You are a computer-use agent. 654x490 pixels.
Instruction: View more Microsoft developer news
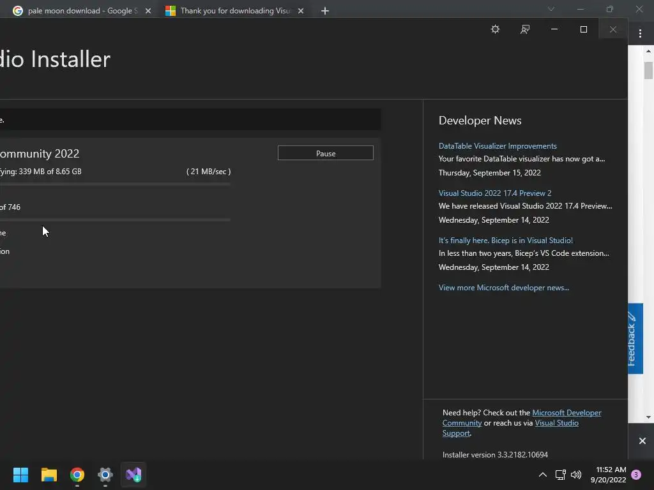[503, 288]
